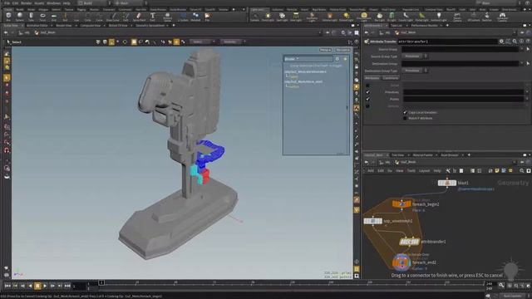Jump to first frame button

click(x=7, y=286)
